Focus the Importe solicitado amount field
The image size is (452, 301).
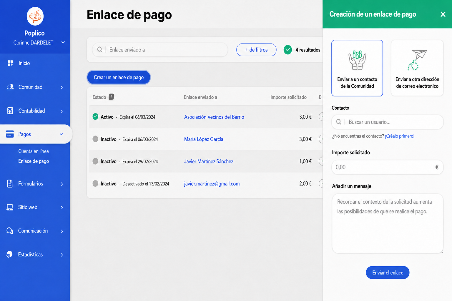[x=387, y=167]
